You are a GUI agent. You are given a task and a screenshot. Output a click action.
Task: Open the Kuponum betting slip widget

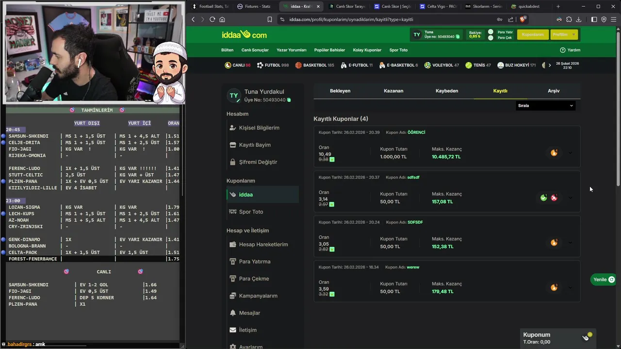point(558,338)
